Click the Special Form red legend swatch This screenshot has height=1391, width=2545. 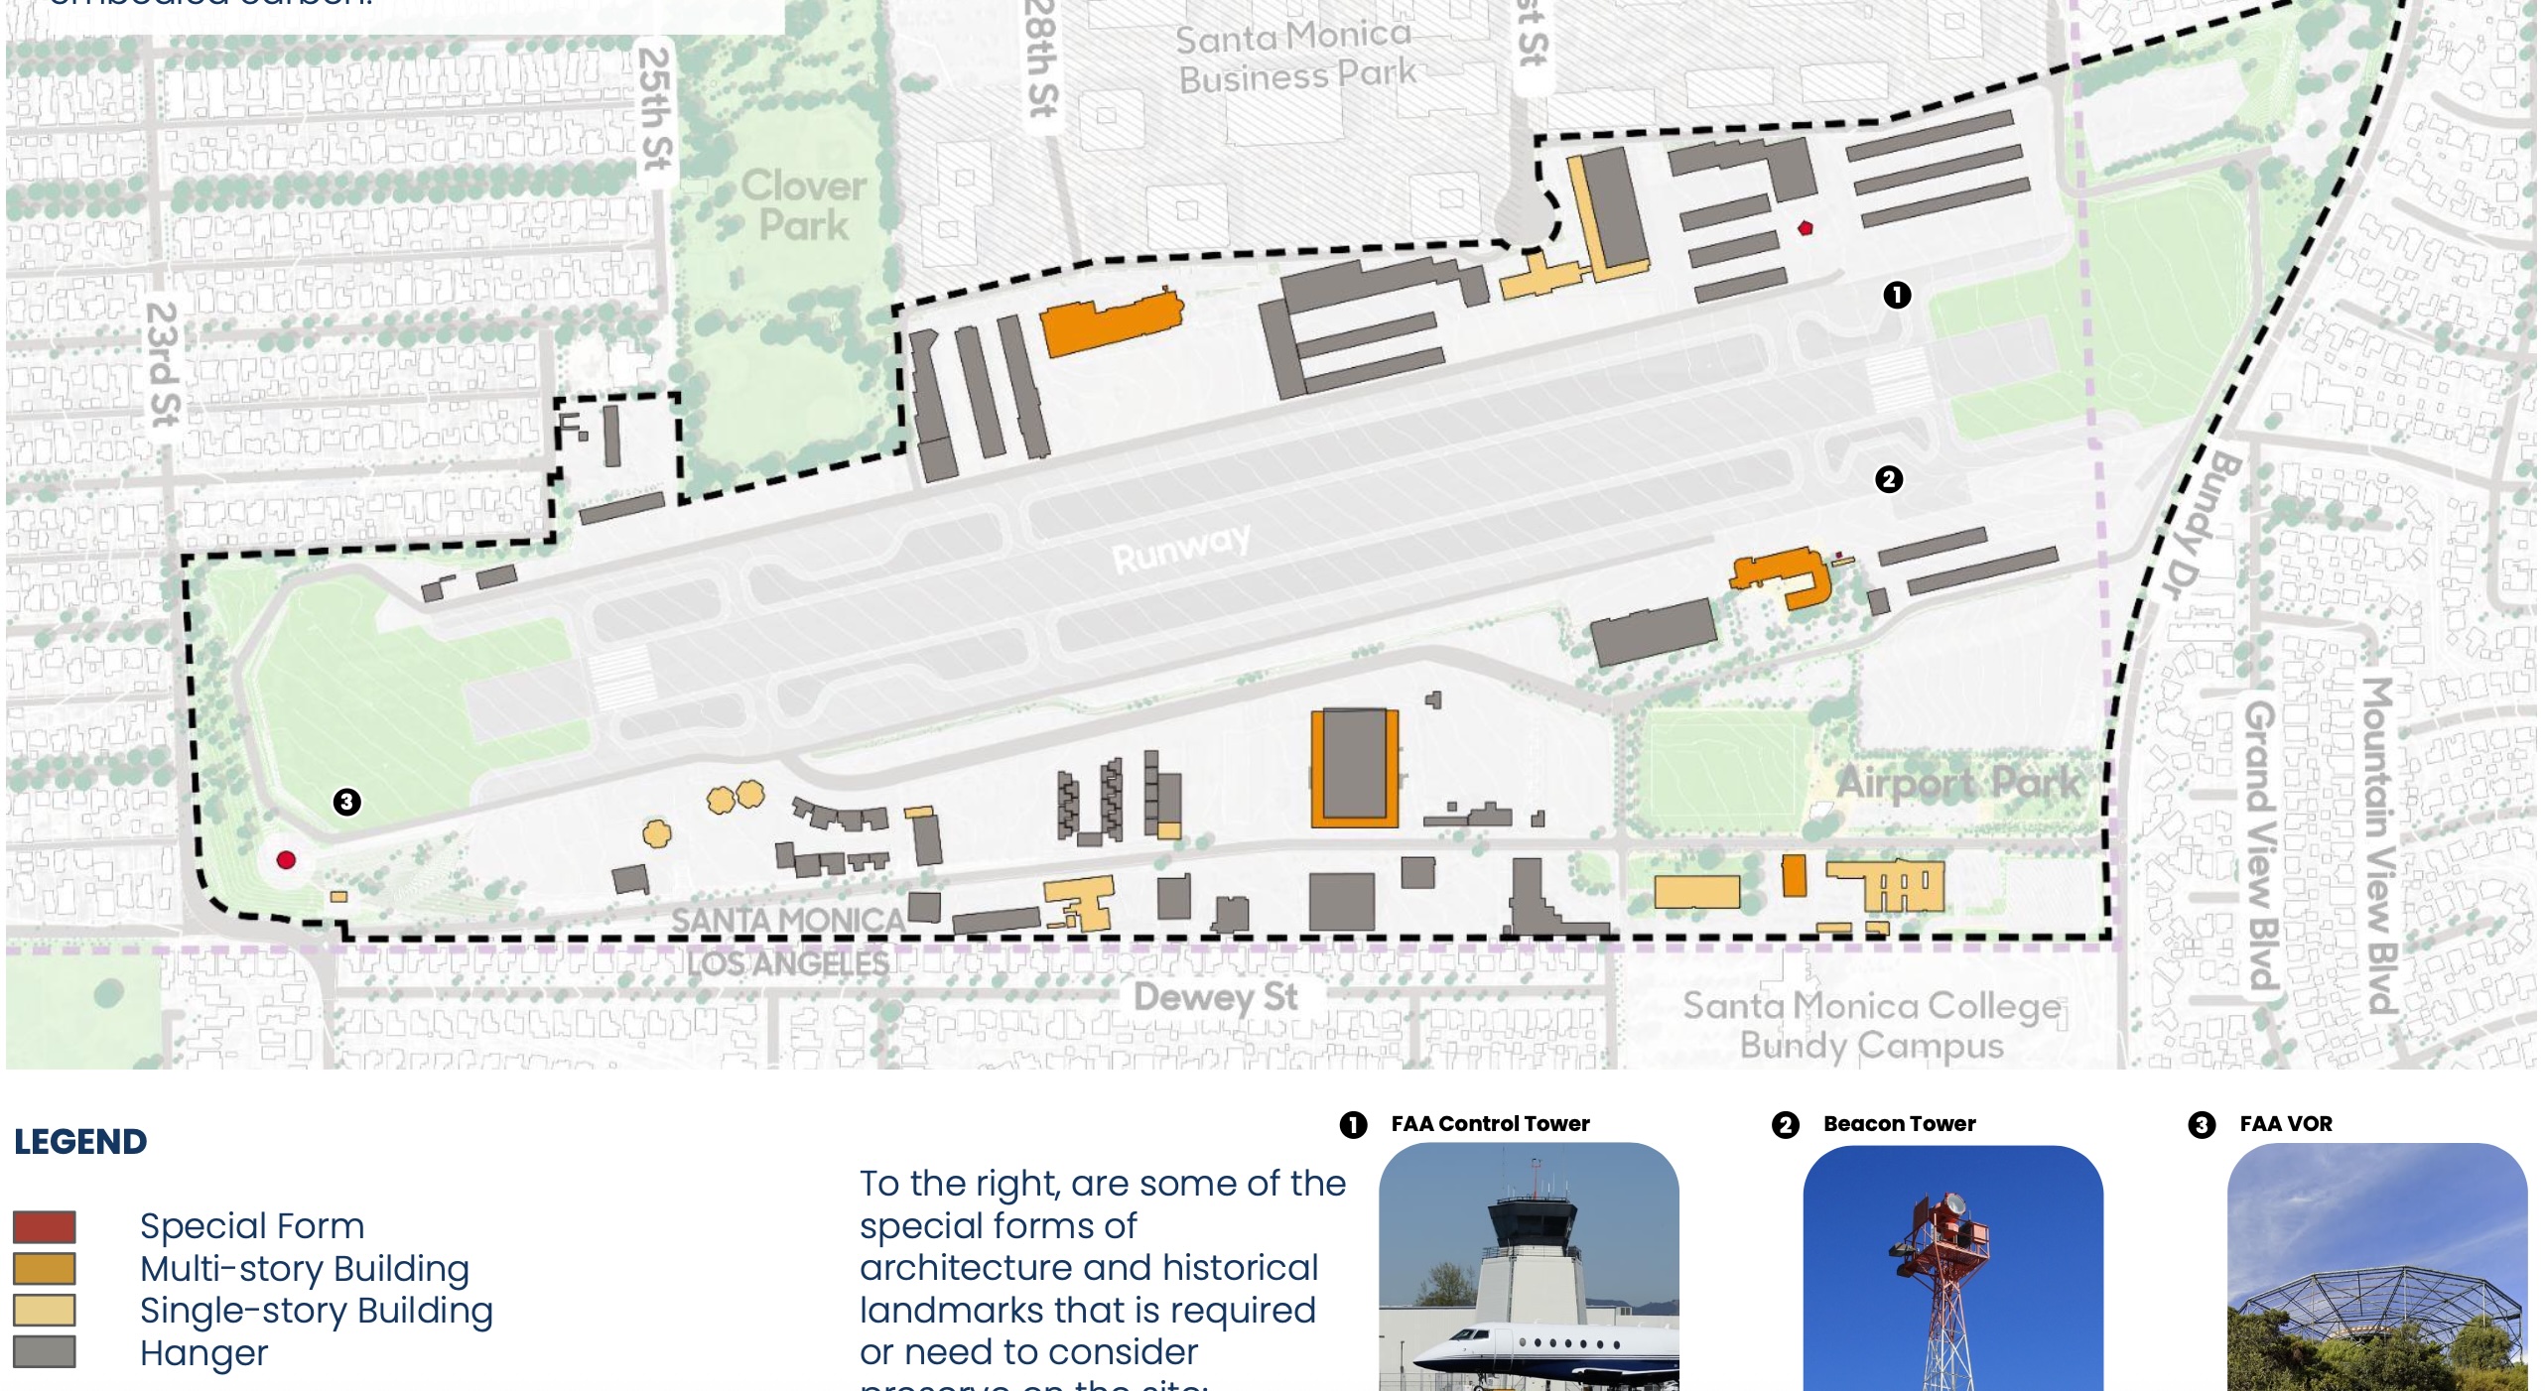pos(45,1226)
